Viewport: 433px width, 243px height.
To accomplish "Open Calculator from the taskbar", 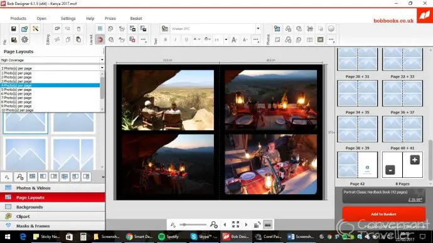I will point(83,237).
